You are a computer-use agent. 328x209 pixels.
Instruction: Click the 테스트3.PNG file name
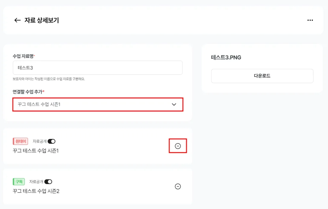coord(226,57)
